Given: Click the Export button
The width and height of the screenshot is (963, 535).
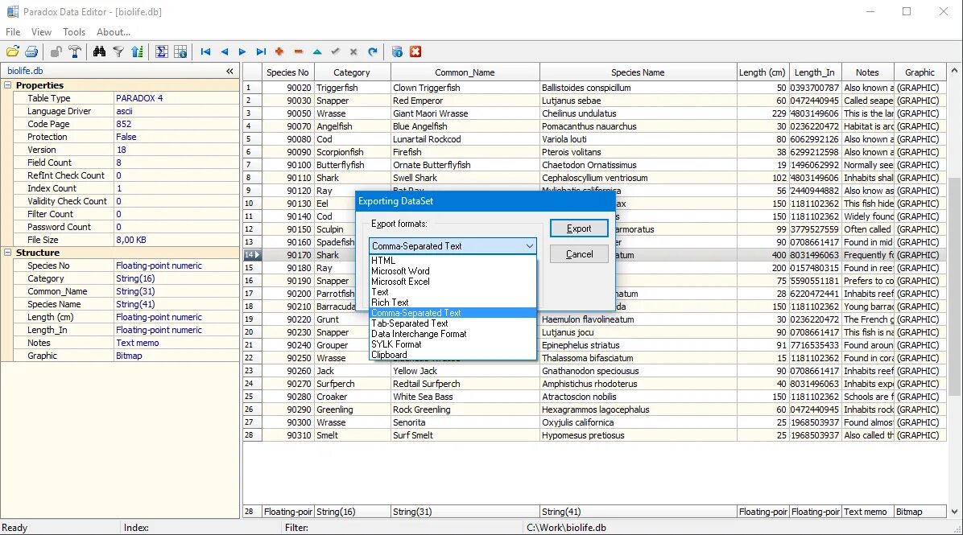Looking at the screenshot, I should point(578,228).
